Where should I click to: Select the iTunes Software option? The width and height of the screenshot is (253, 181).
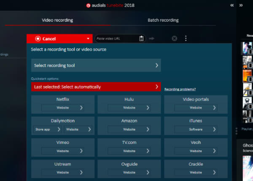(196, 129)
